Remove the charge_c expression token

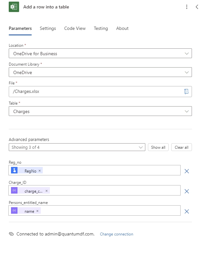[46, 191]
